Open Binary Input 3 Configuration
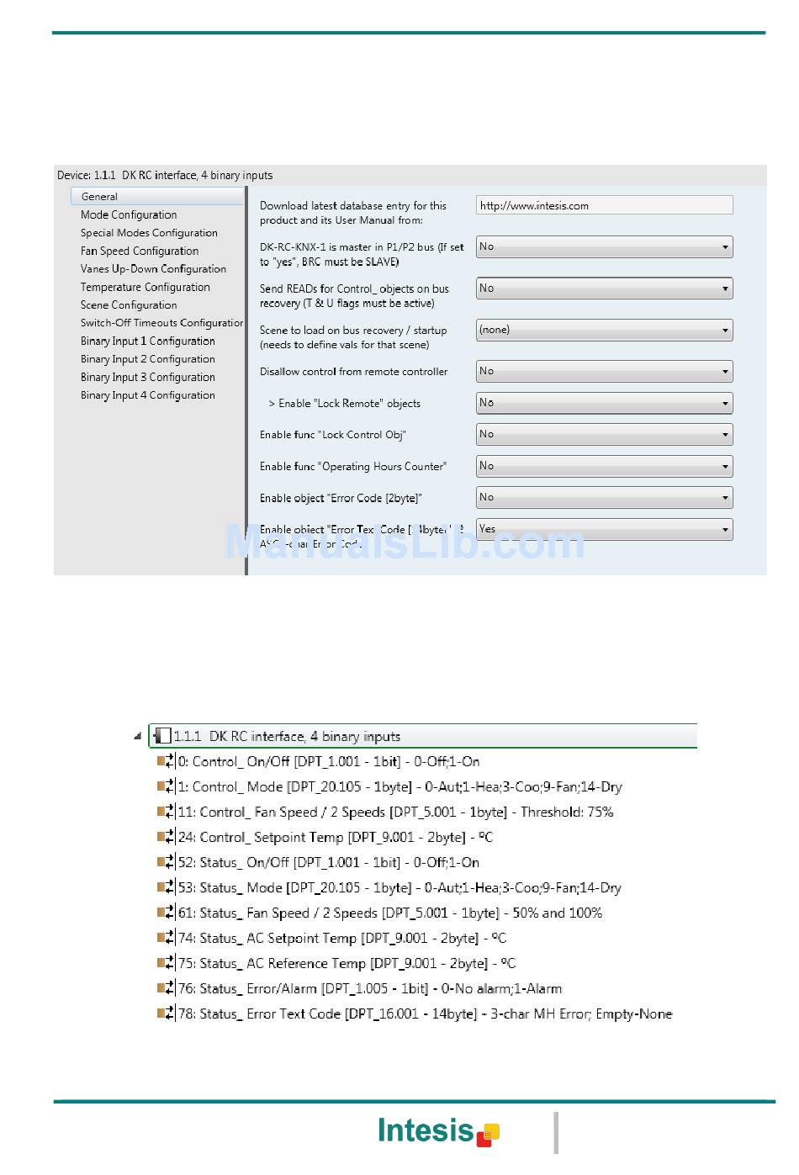The width and height of the screenshot is (799, 1175). [148, 378]
